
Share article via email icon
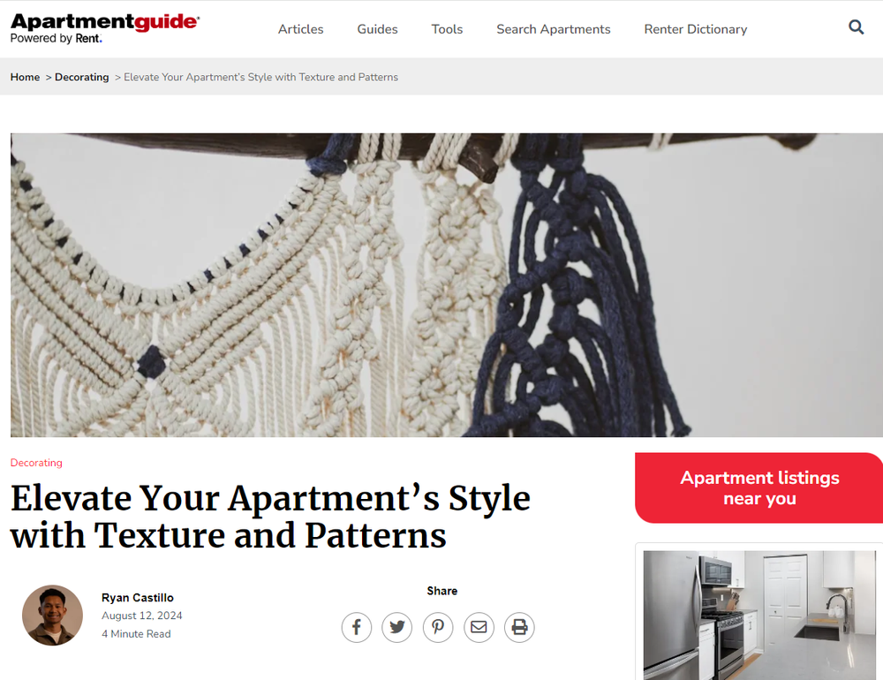479,627
